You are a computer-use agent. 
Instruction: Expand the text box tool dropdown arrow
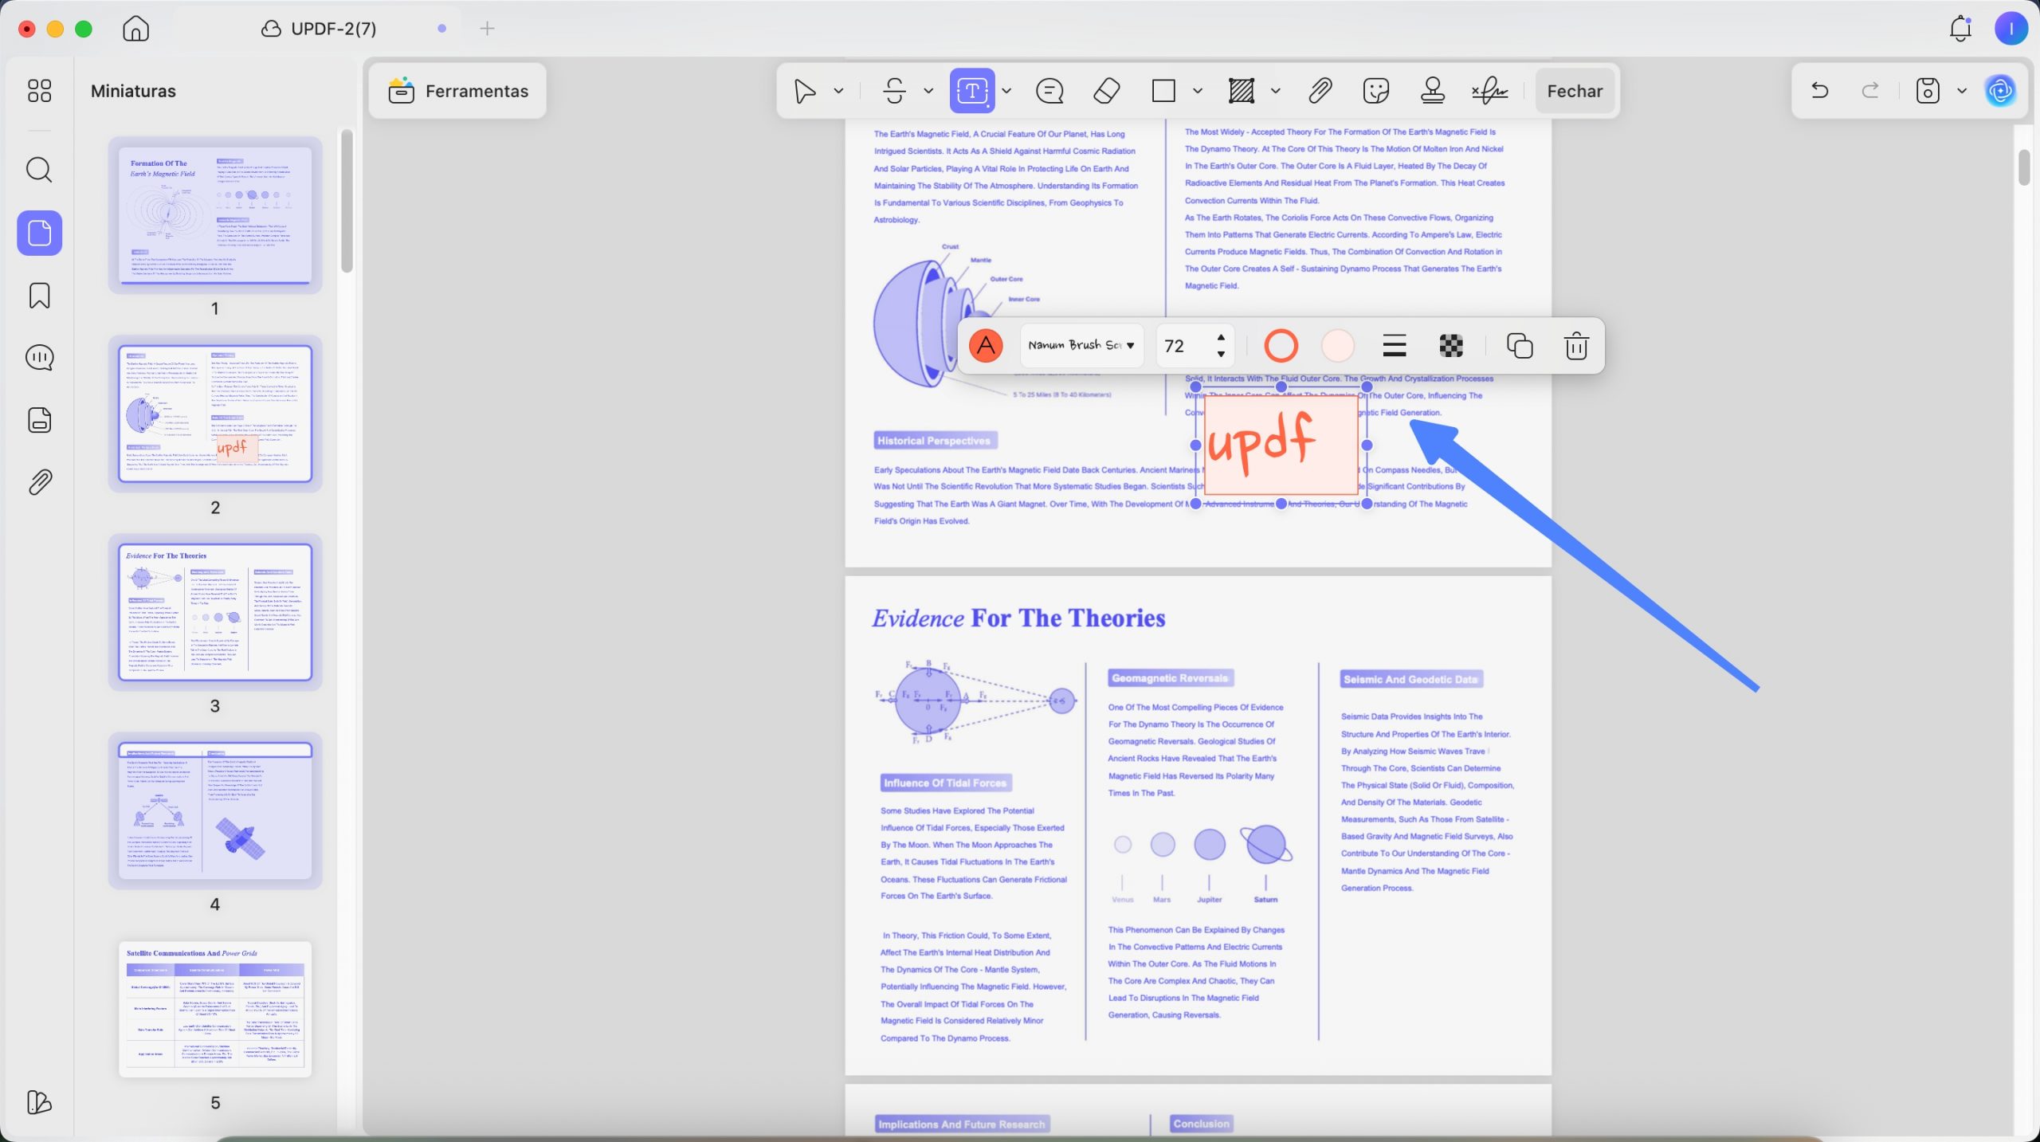[1006, 91]
